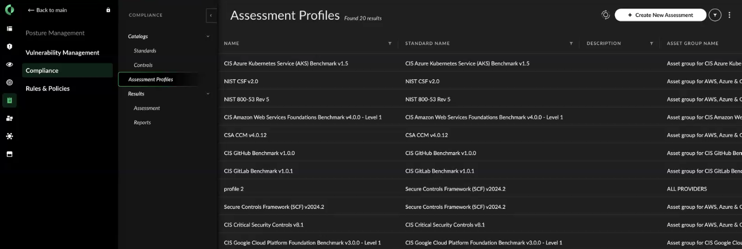742x249 pixels.
Task: Open CIS Critical Security Controls v8.1 profile name
Action: (264, 225)
